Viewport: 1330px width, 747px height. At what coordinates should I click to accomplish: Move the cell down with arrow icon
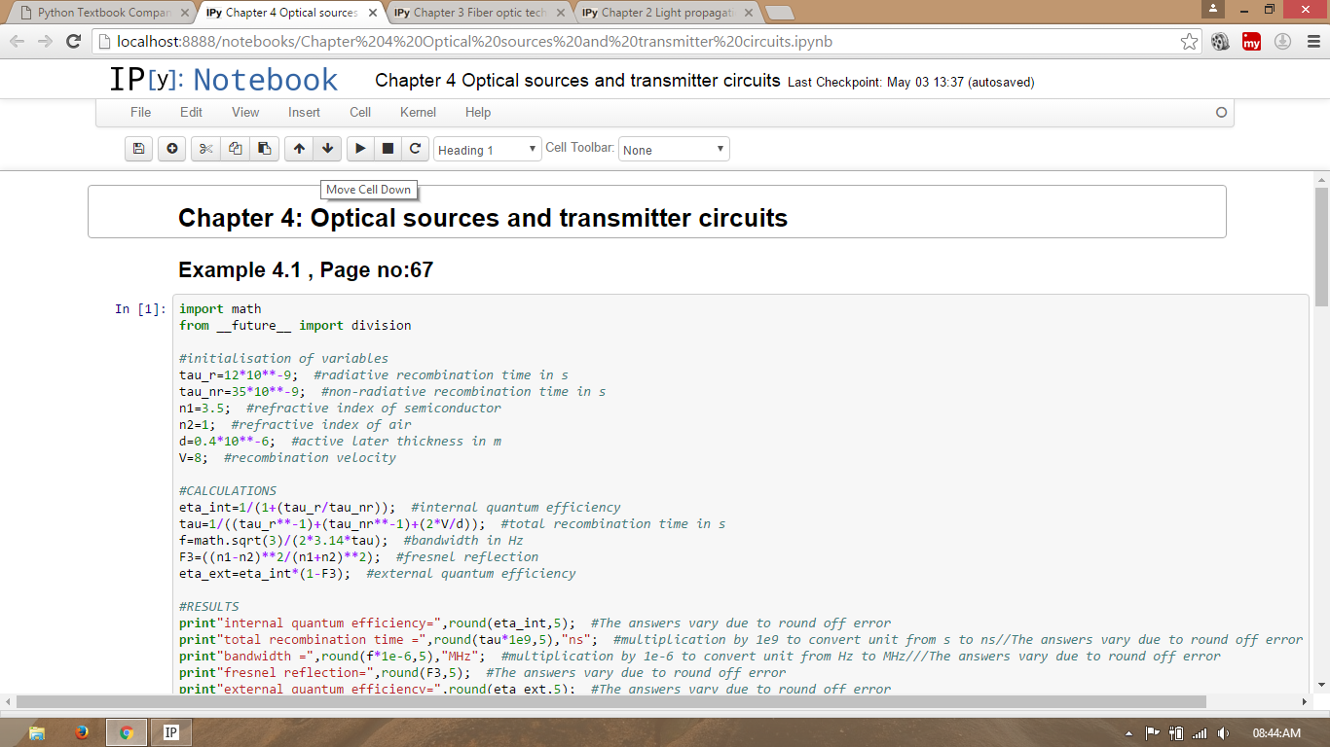tap(328, 149)
